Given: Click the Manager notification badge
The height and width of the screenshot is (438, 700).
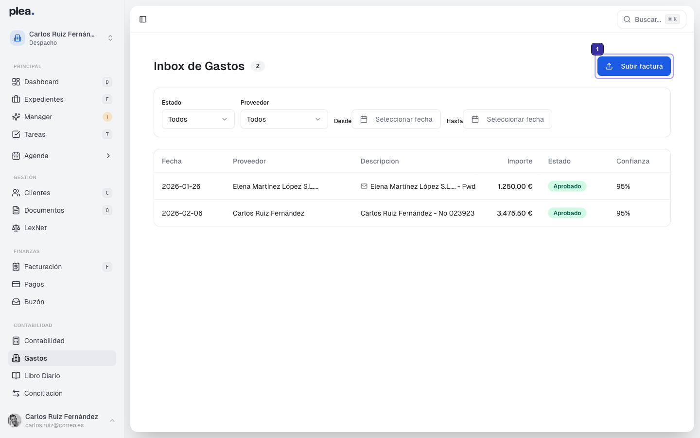Looking at the screenshot, I should (x=107, y=117).
